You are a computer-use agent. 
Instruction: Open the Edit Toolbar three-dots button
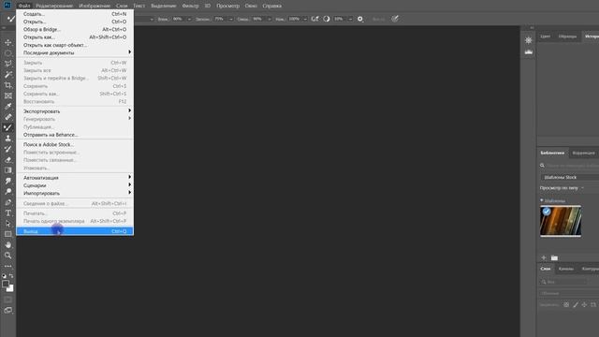click(x=8, y=266)
